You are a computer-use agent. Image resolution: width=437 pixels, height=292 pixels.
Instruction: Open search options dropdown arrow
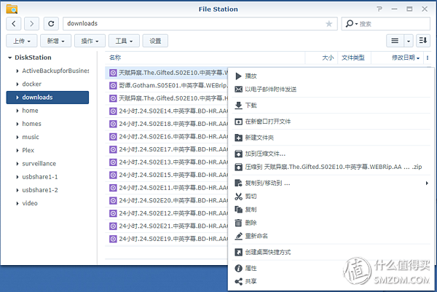[356, 24]
